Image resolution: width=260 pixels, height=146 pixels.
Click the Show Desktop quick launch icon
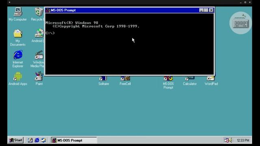pos(30,140)
